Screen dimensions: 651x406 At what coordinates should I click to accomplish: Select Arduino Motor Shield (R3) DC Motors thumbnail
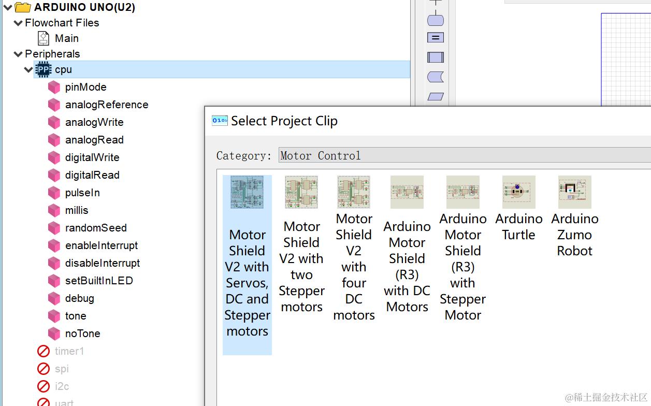tap(407, 192)
